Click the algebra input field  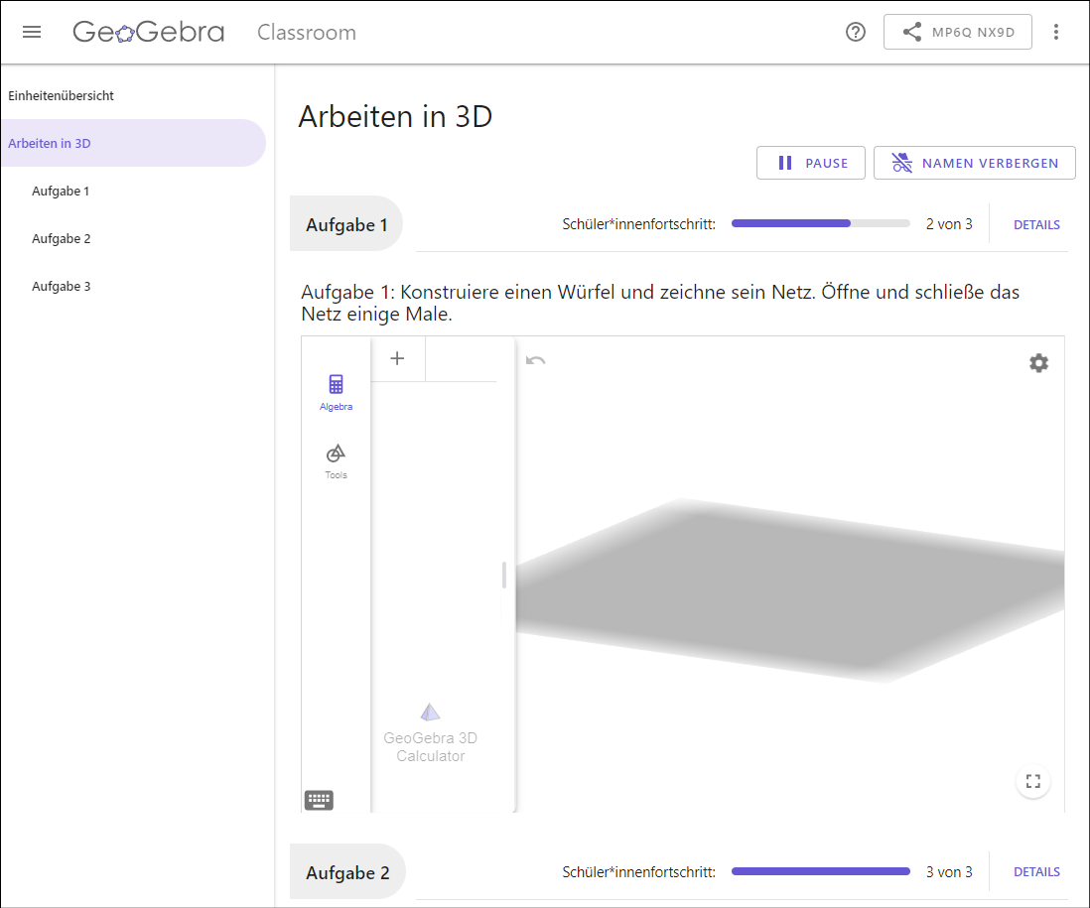(x=461, y=358)
